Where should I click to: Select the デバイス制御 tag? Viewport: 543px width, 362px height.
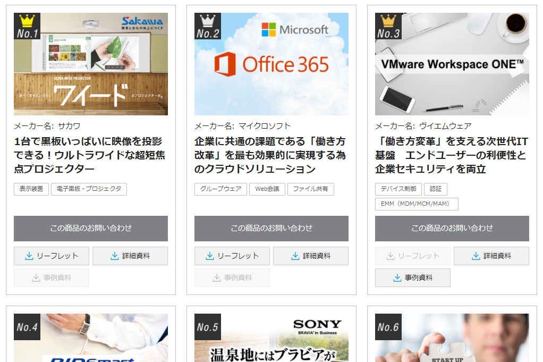398,189
